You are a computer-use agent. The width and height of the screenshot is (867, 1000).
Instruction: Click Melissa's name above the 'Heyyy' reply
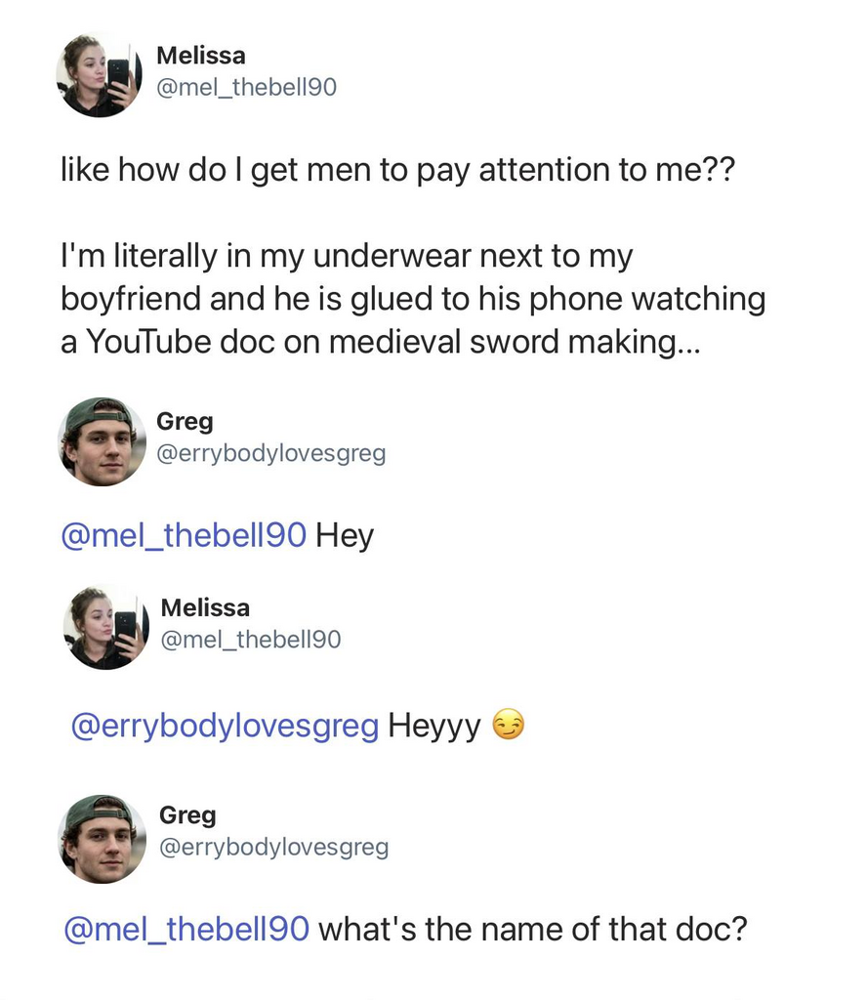pyautogui.click(x=205, y=607)
